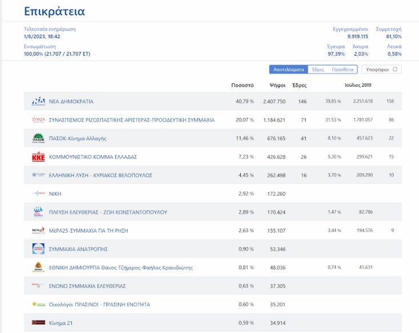Click the red ΚΚΕ logo
The height and width of the screenshot is (333, 419).
(x=38, y=157)
